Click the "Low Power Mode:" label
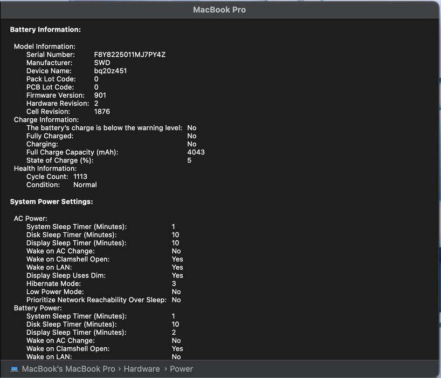 (55, 292)
